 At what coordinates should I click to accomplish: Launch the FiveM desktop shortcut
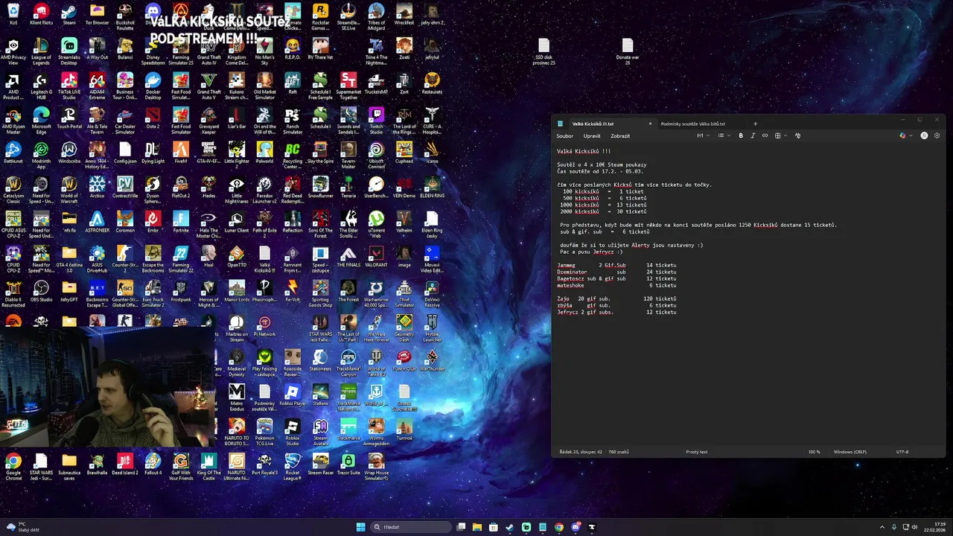click(x=181, y=153)
